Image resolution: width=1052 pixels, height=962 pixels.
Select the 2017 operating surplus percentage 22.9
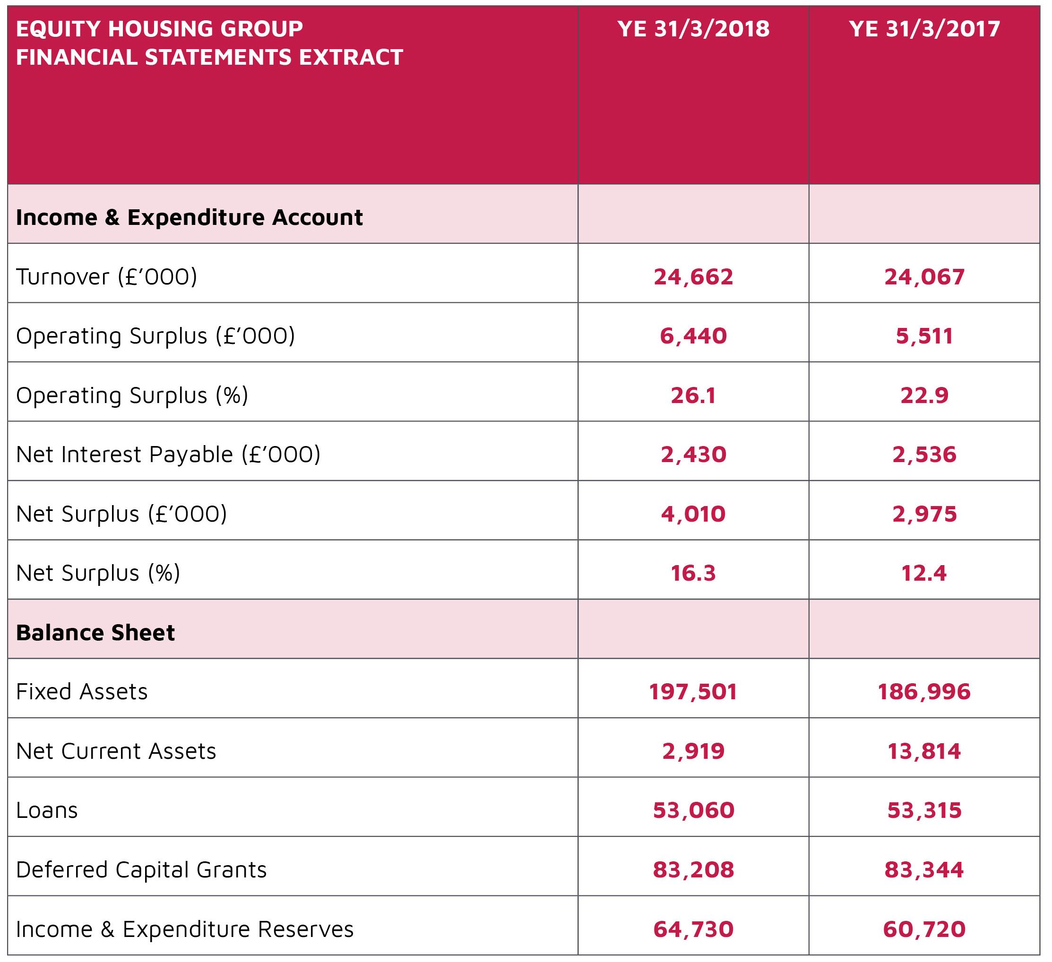[x=925, y=395]
